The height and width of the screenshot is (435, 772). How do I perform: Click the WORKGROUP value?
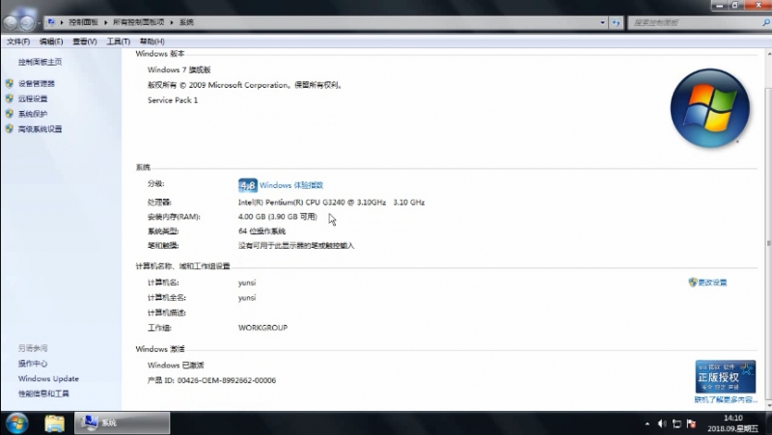click(262, 328)
